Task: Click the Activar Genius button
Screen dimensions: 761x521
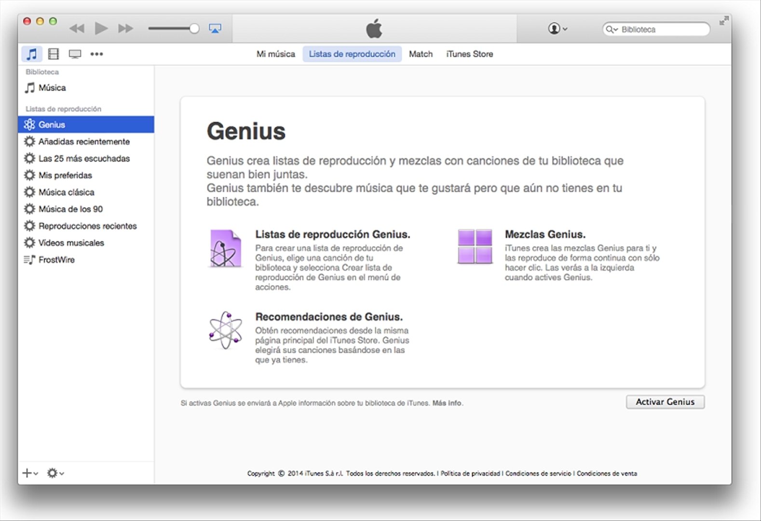Action: 665,402
